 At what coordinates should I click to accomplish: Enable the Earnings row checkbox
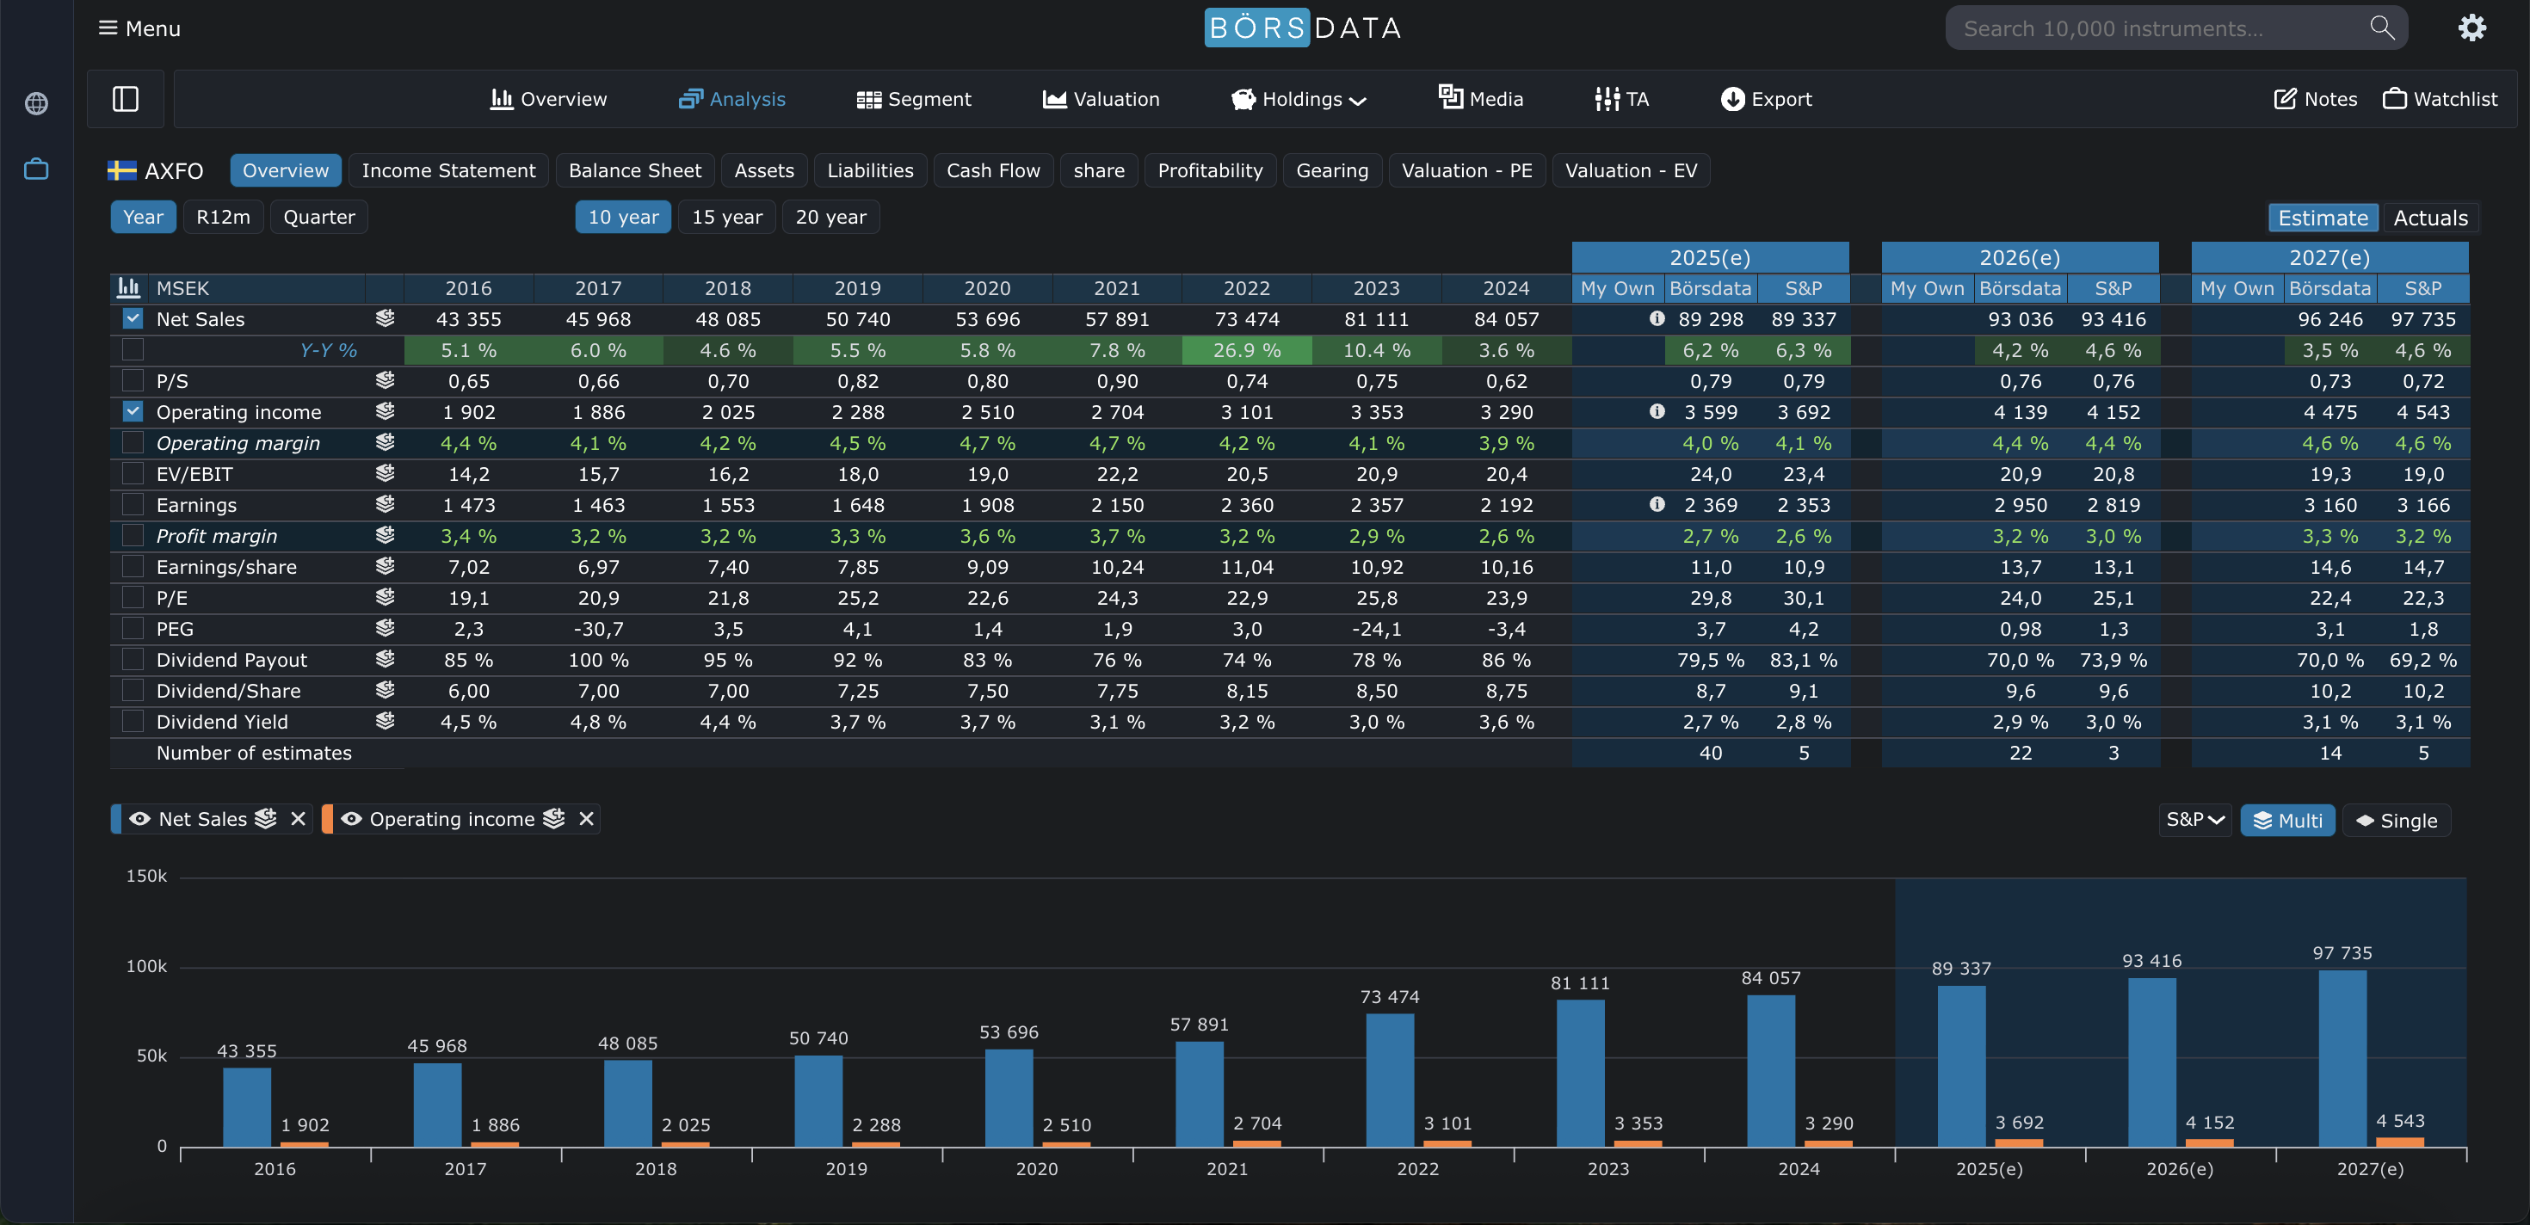tap(133, 504)
